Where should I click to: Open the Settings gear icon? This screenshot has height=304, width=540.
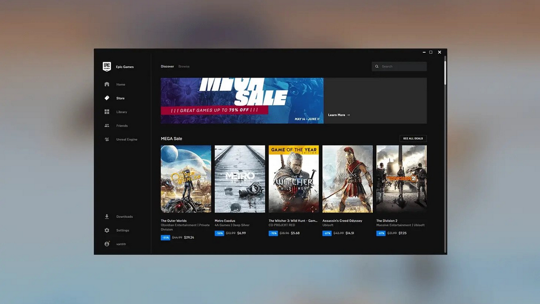(x=107, y=230)
